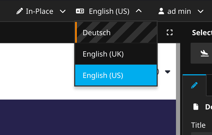
Task: Open the pencil properties tab in inspector
Action: click(194, 85)
